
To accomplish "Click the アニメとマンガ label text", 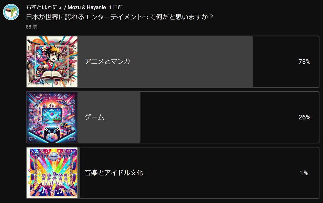I will (107, 61).
